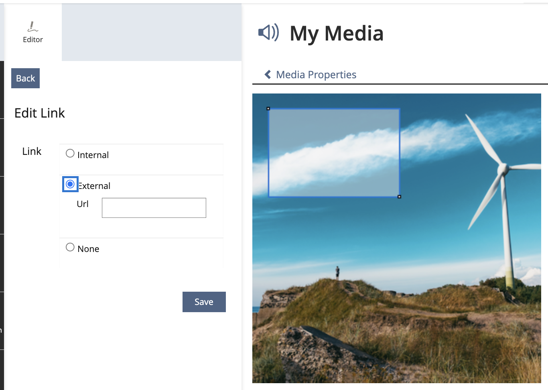Click the person standing on the hill
Screen dimensions: 548x390
337,272
